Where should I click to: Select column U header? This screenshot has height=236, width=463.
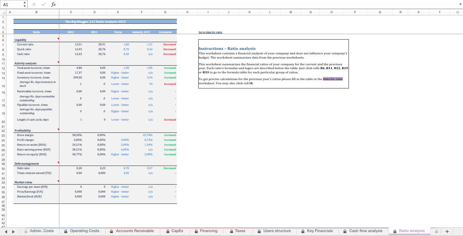[458, 12]
